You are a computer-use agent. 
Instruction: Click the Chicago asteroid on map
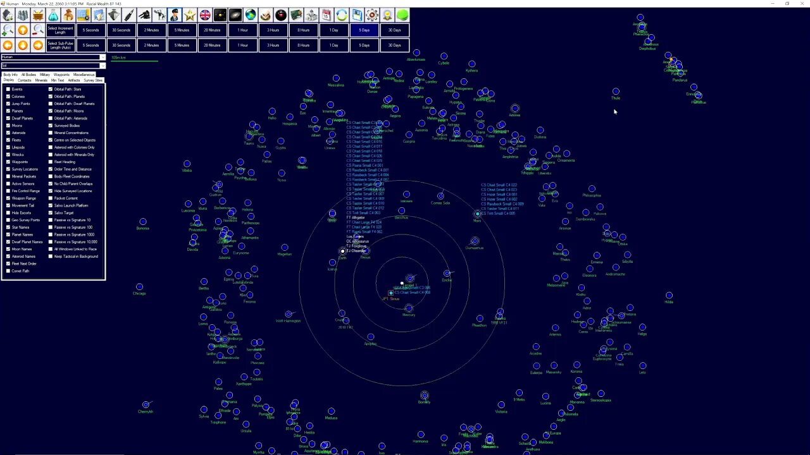pyautogui.click(x=139, y=287)
